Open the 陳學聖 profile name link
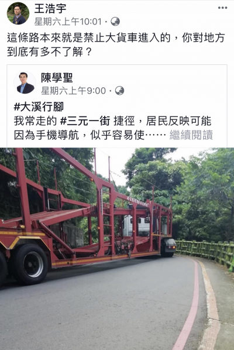This screenshot has width=234, height=350. click(x=57, y=78)
